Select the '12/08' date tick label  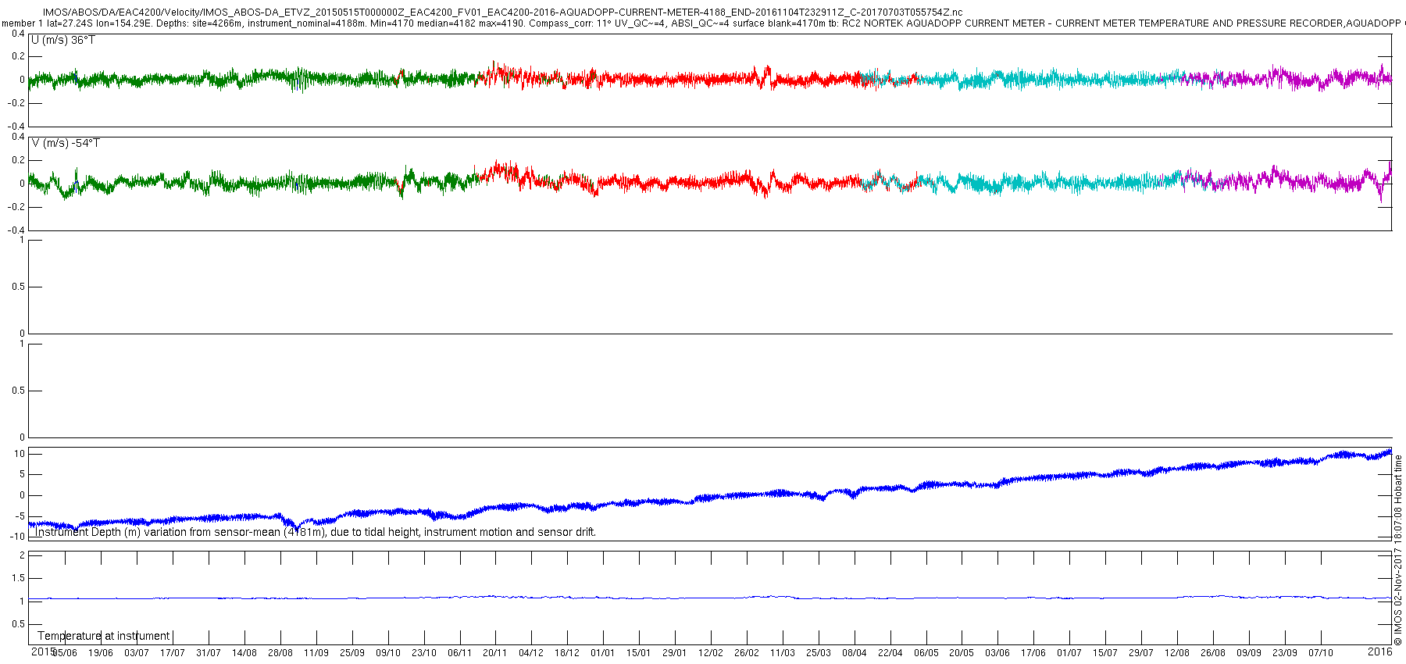coord(1176,653)
